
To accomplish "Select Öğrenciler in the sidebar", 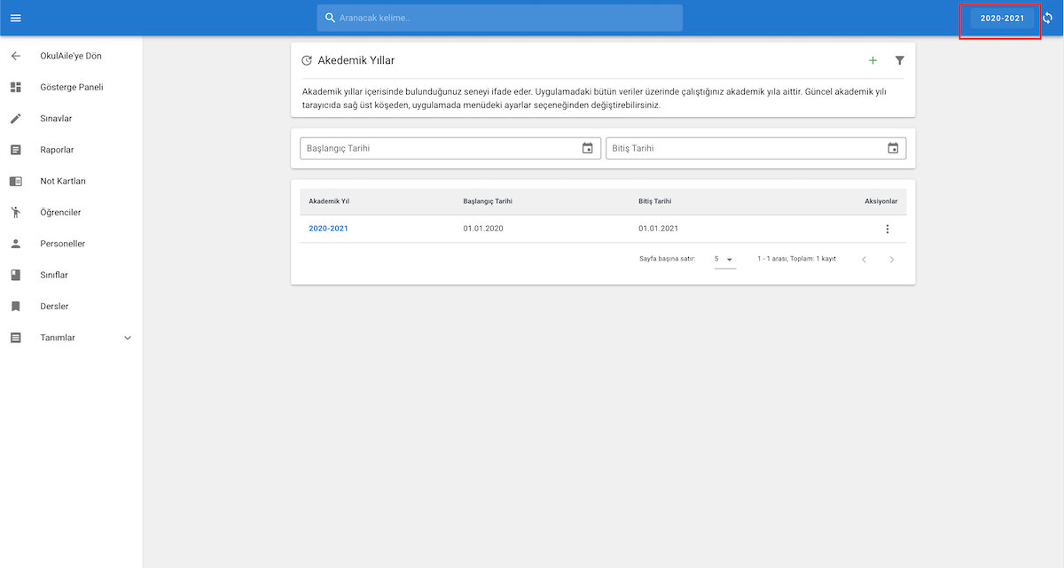I will (60, 213).
